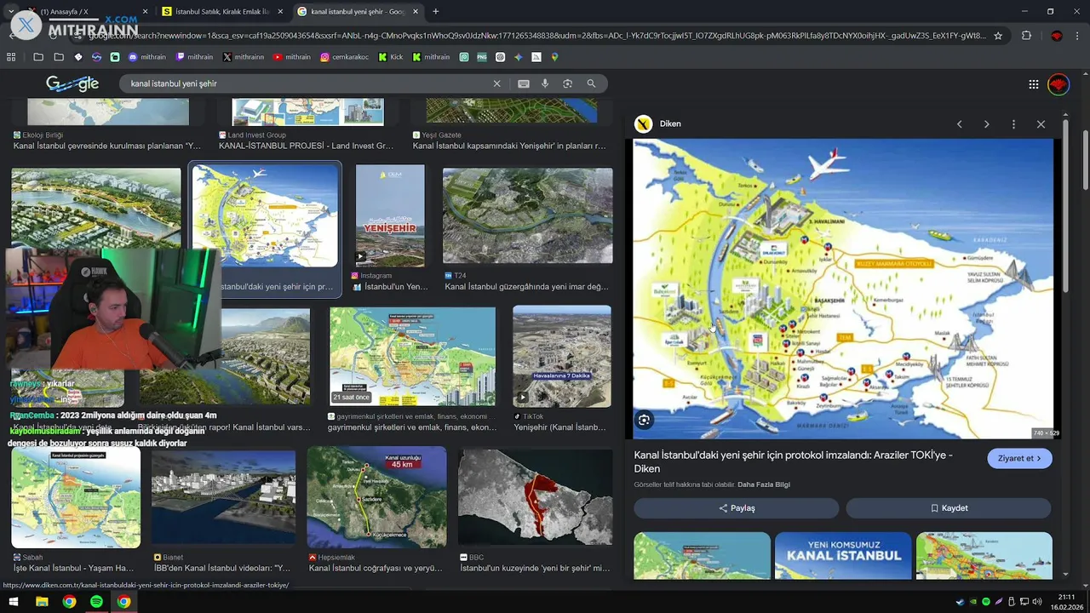
Task: Open a new browser tab
Action: click(436, 11)
